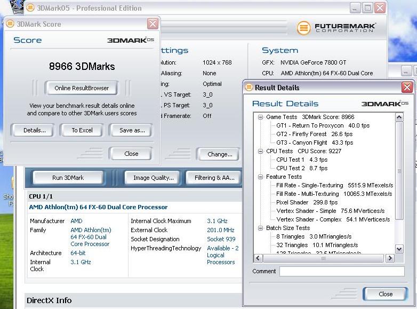Open Details in the 3DMark Score window
Screen dimensions: 417x309
click(34, 130)
